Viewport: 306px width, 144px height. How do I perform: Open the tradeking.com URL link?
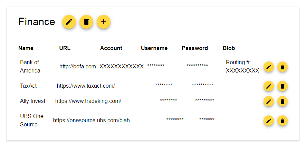[88, 101]
